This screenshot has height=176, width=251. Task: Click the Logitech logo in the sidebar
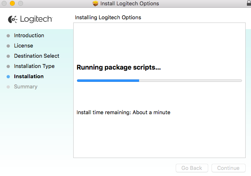30,19
